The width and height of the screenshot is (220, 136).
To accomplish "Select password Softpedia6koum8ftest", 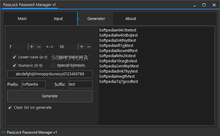I will point(118,51).
